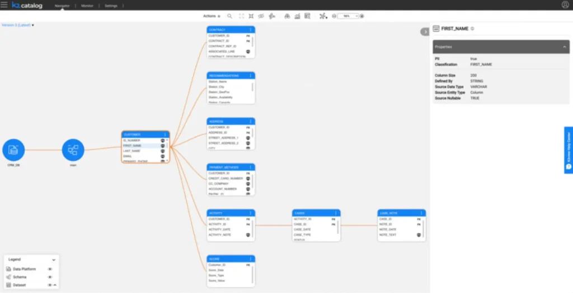Open the Version 3 (Latest) dropdown
Screen dimensions: 573x293
(18, 25)
